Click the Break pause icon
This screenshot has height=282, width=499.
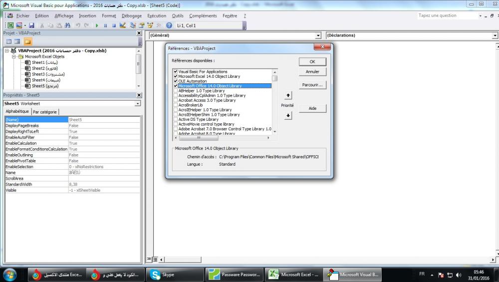tap(105, 25)
